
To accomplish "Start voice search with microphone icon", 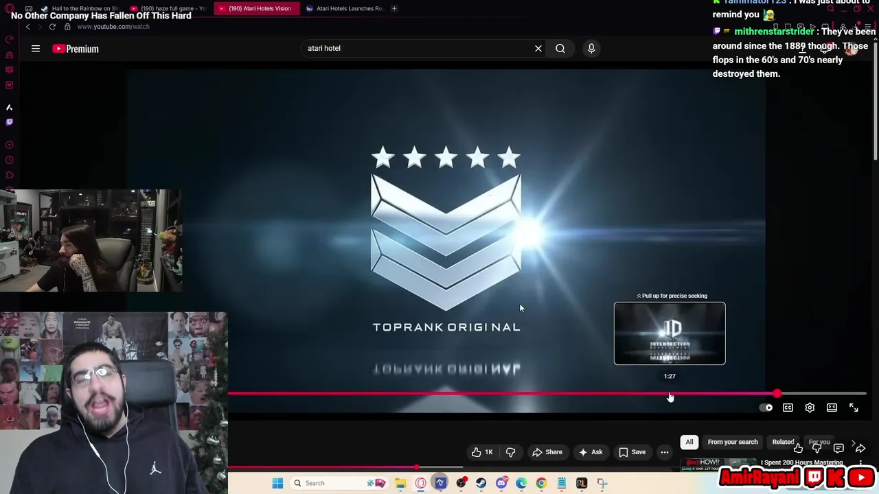I will click(x=591, y=49).
